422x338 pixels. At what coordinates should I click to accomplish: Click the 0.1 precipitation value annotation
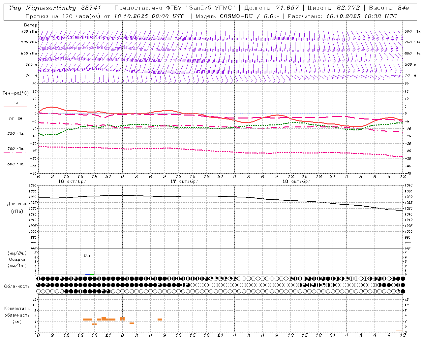(87, 255)
